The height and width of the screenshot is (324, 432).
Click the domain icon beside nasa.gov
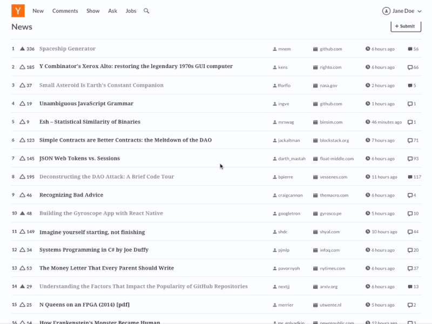315,85
